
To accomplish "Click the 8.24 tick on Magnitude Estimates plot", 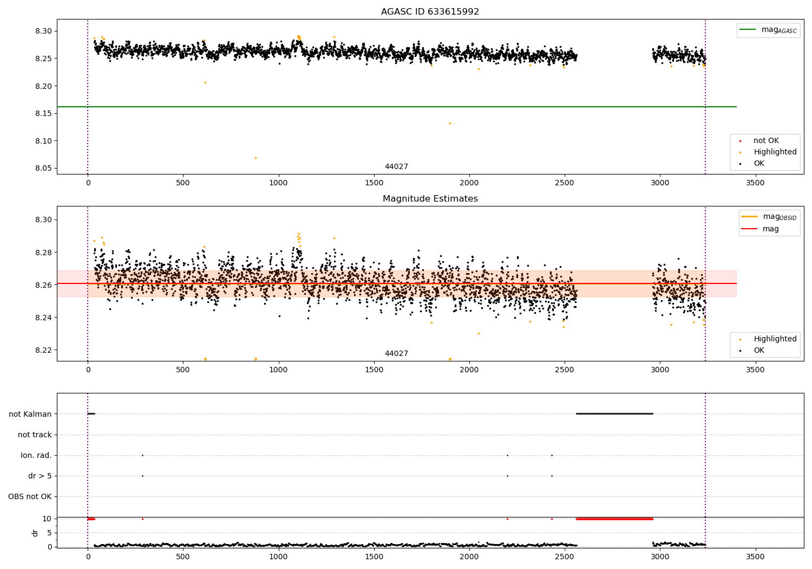I will tap(44, 318).
